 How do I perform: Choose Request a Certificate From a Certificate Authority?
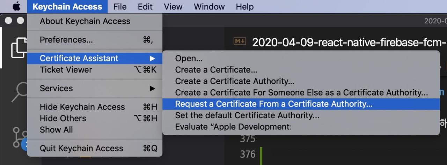tap(301, 104)
